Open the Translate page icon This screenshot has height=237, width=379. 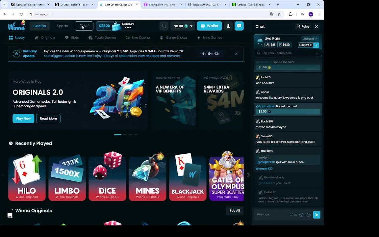(272, 14)
